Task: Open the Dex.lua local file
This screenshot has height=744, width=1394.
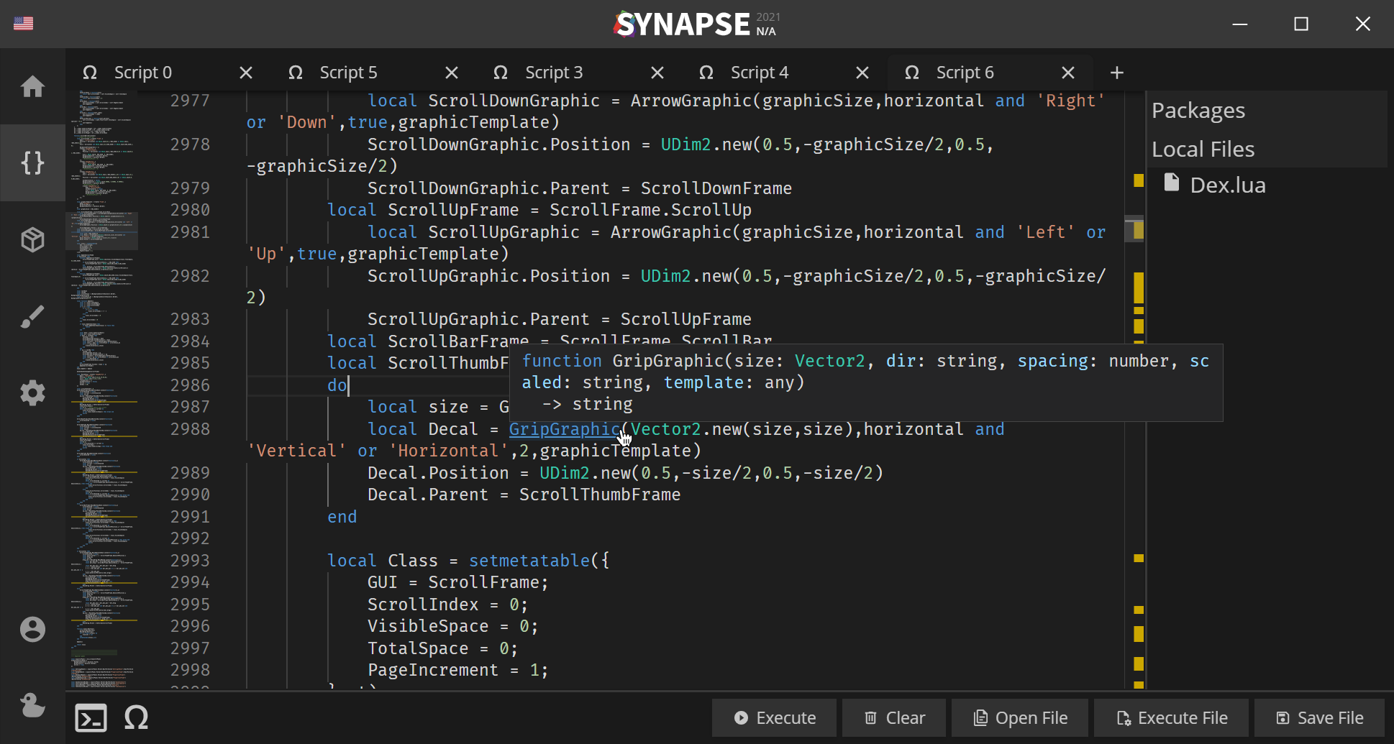Action: coord(1227,185)
